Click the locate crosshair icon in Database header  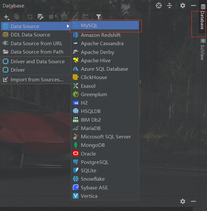[159, 6]
